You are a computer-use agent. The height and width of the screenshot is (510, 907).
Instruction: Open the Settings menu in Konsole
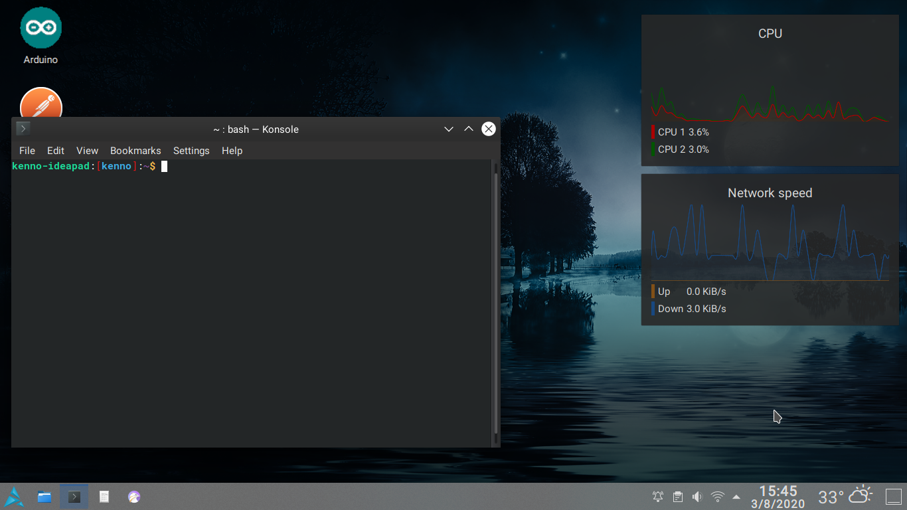191,151
